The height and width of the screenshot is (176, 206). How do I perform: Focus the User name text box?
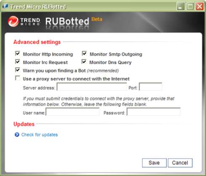[x=73, y=112]
